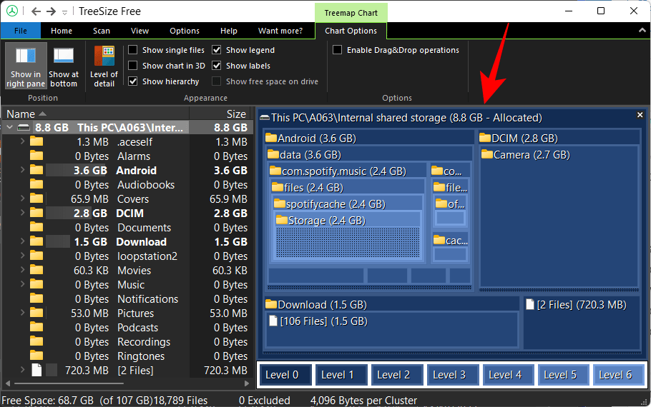Select the Ringtones folder row
Image resolution: width=651 pixels, height=407 pixels.
point(128,356)
